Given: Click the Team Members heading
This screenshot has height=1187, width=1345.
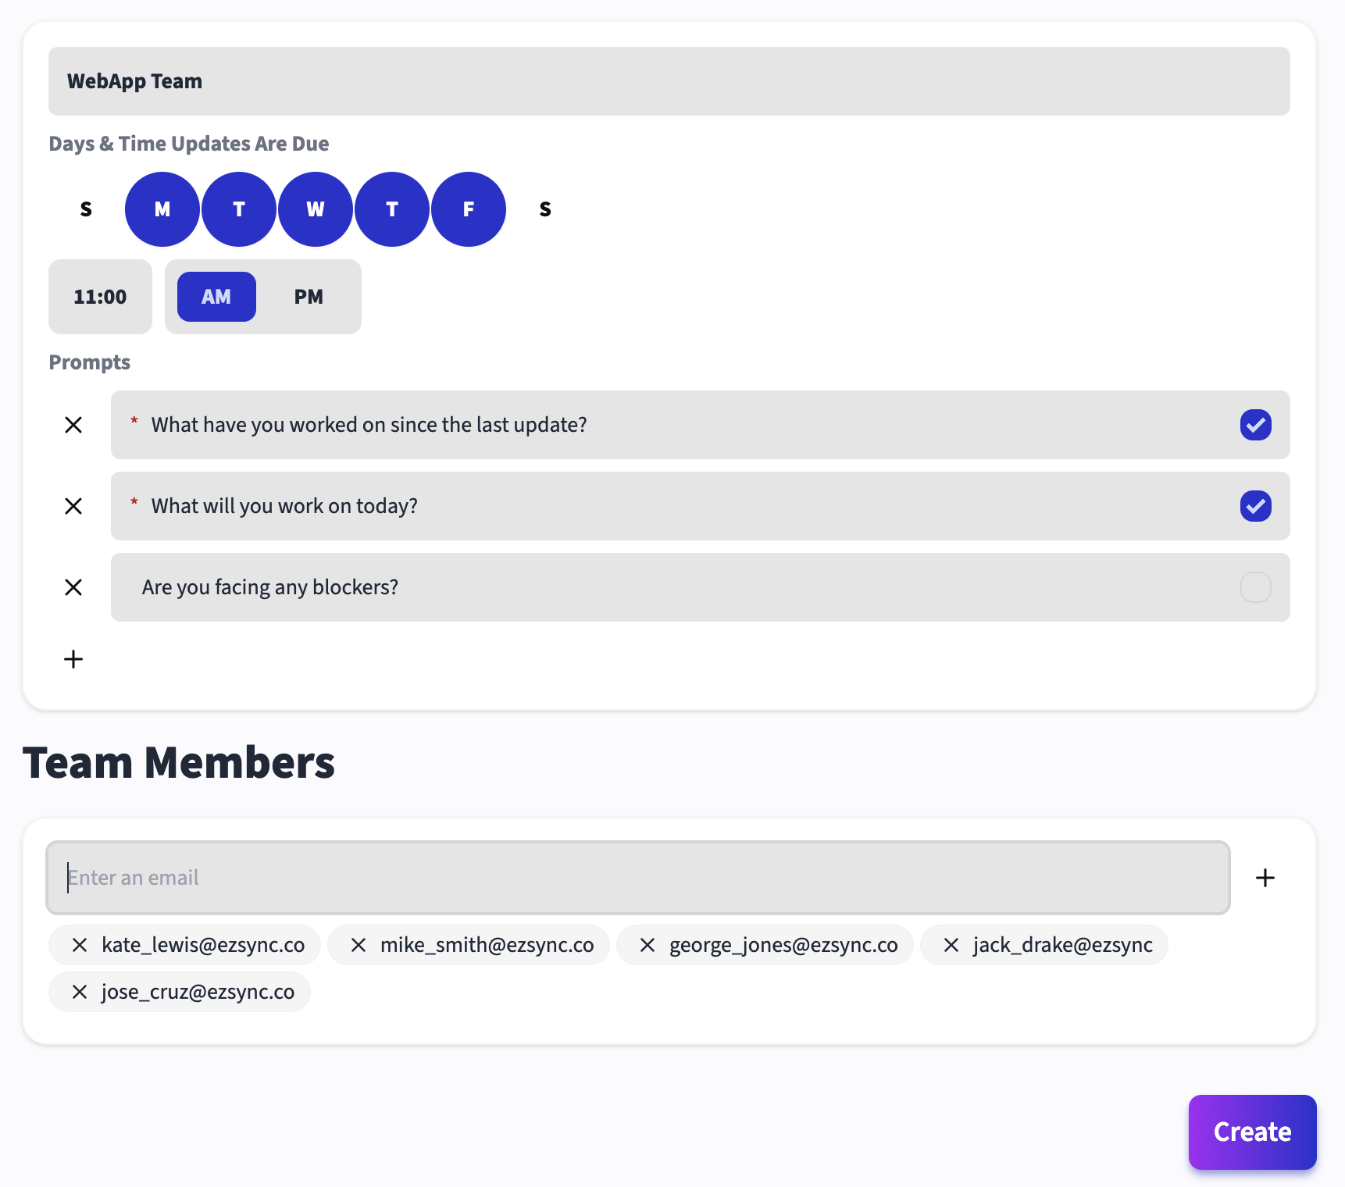Looking at the screenshot, I should click(x=179, y=762).
